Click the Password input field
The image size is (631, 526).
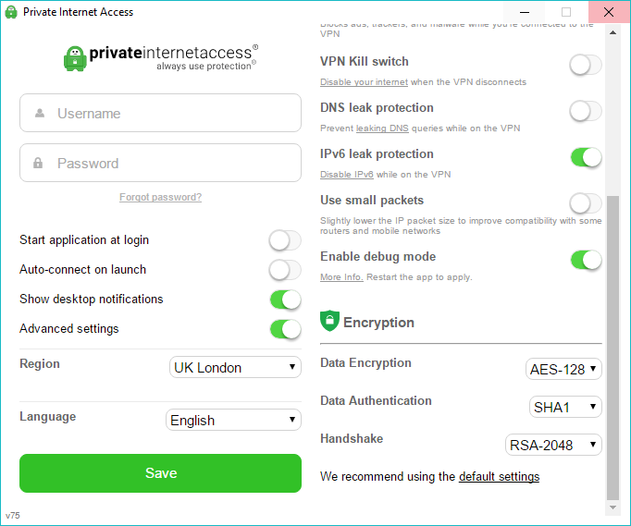pos(160,163)
